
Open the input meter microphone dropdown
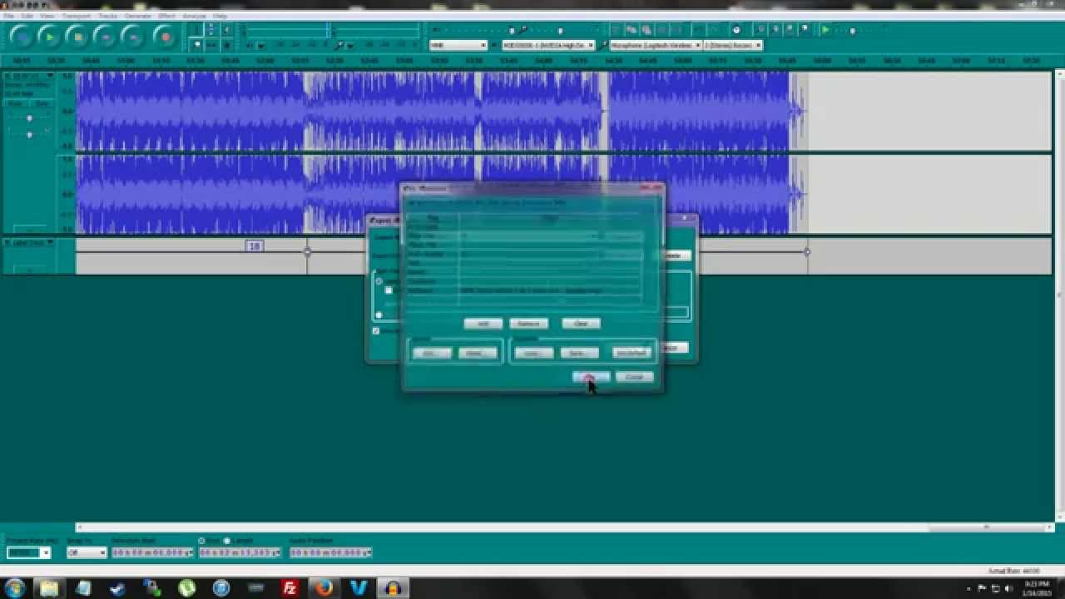[350, 46]
